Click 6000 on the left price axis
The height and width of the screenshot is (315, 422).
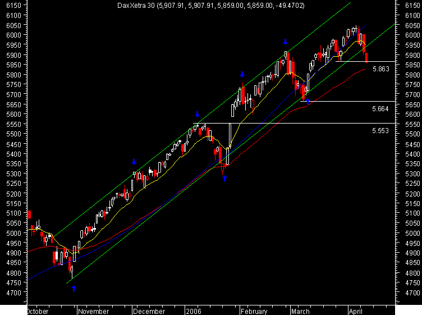[13, 35]
